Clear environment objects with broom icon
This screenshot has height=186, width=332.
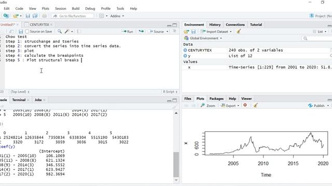[x=239, y=32]
